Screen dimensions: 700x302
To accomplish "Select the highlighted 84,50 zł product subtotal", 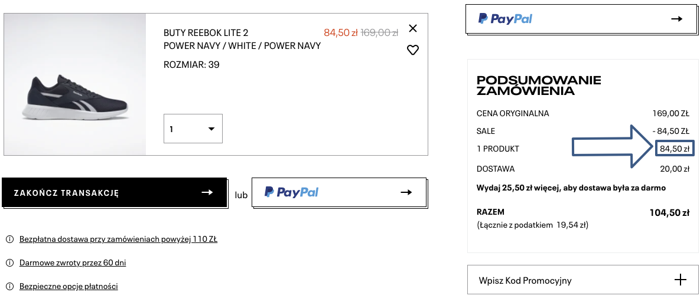I will point(675,149).
